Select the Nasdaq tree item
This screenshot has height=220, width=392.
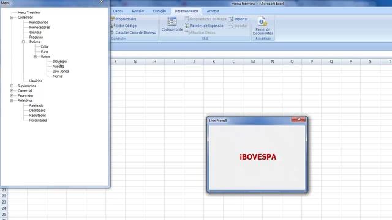(58, 67)
